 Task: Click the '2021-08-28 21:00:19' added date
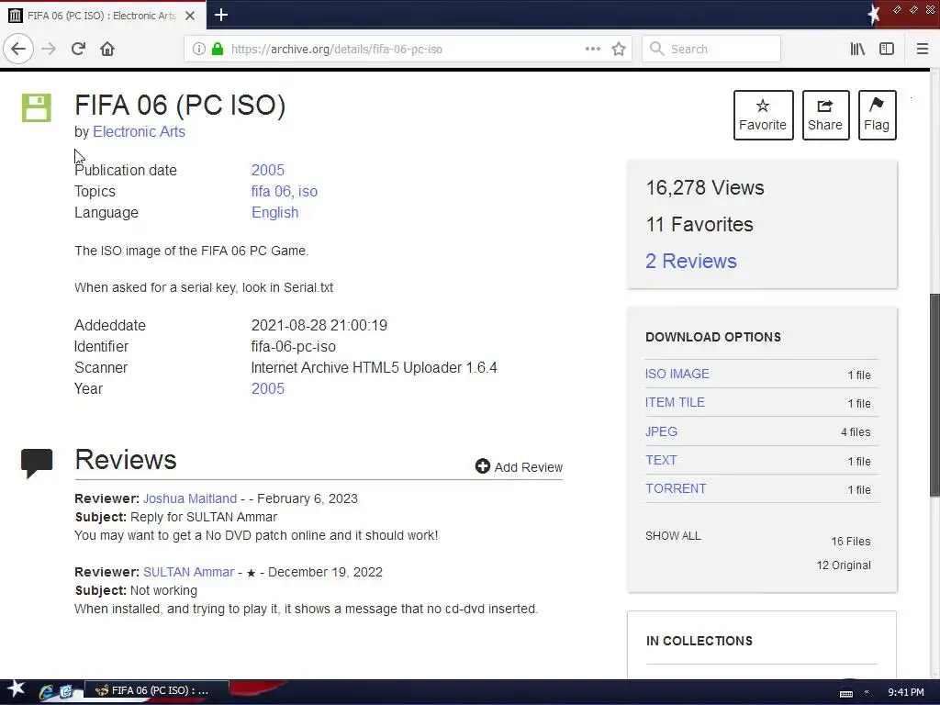click(x=319, y=326)
